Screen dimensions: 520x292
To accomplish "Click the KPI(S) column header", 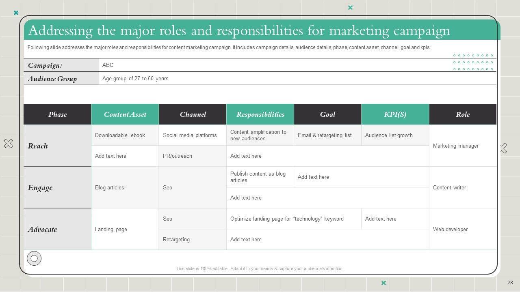I will click(x=395, y=114).
